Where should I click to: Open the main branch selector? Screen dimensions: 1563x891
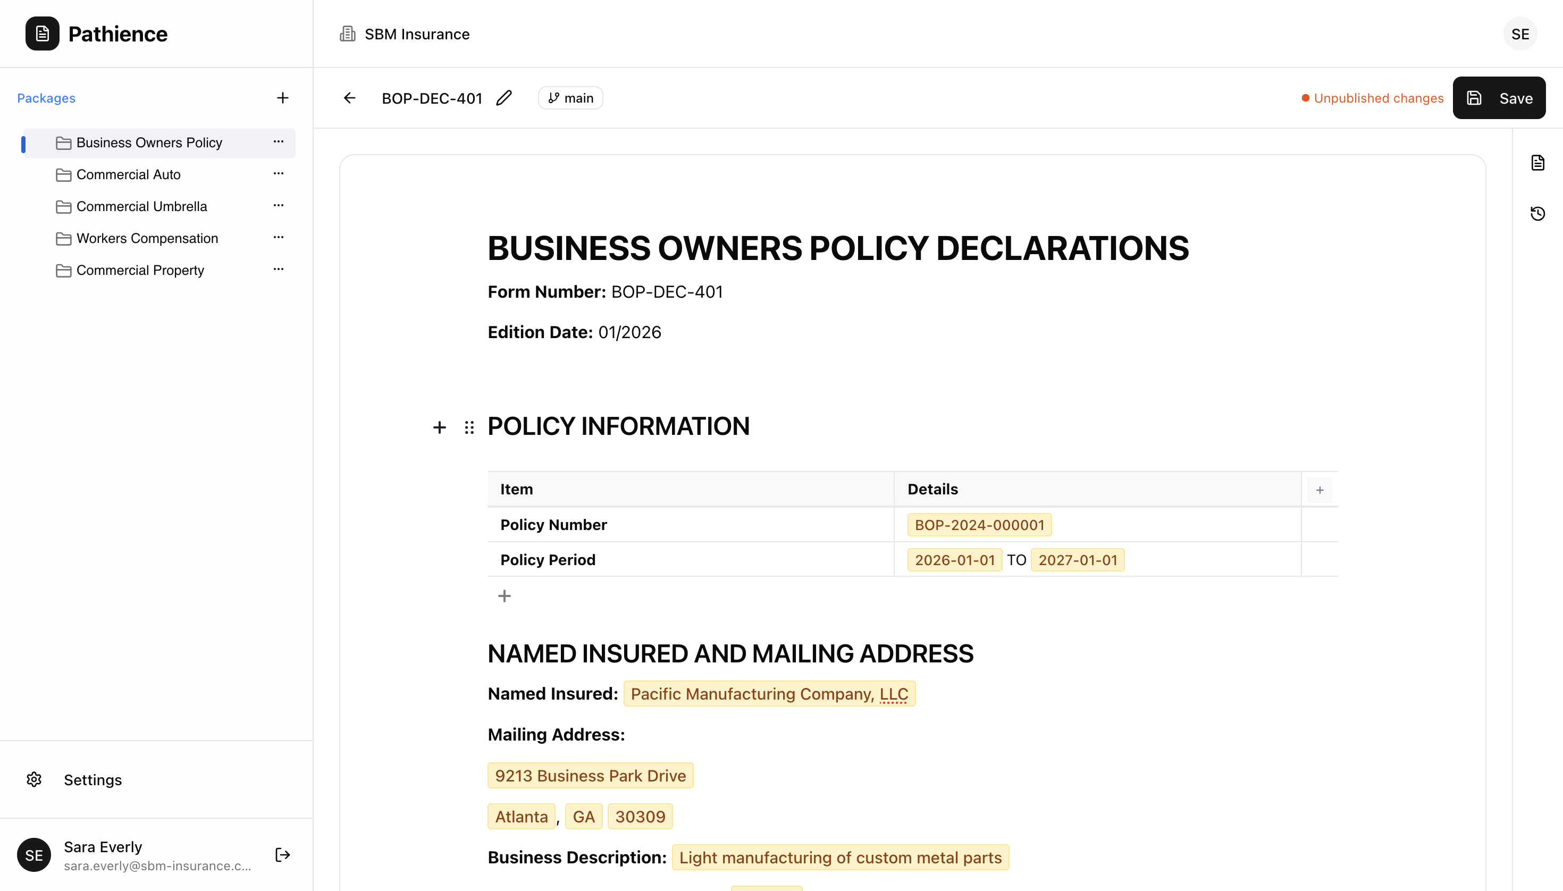pos(570,97)
